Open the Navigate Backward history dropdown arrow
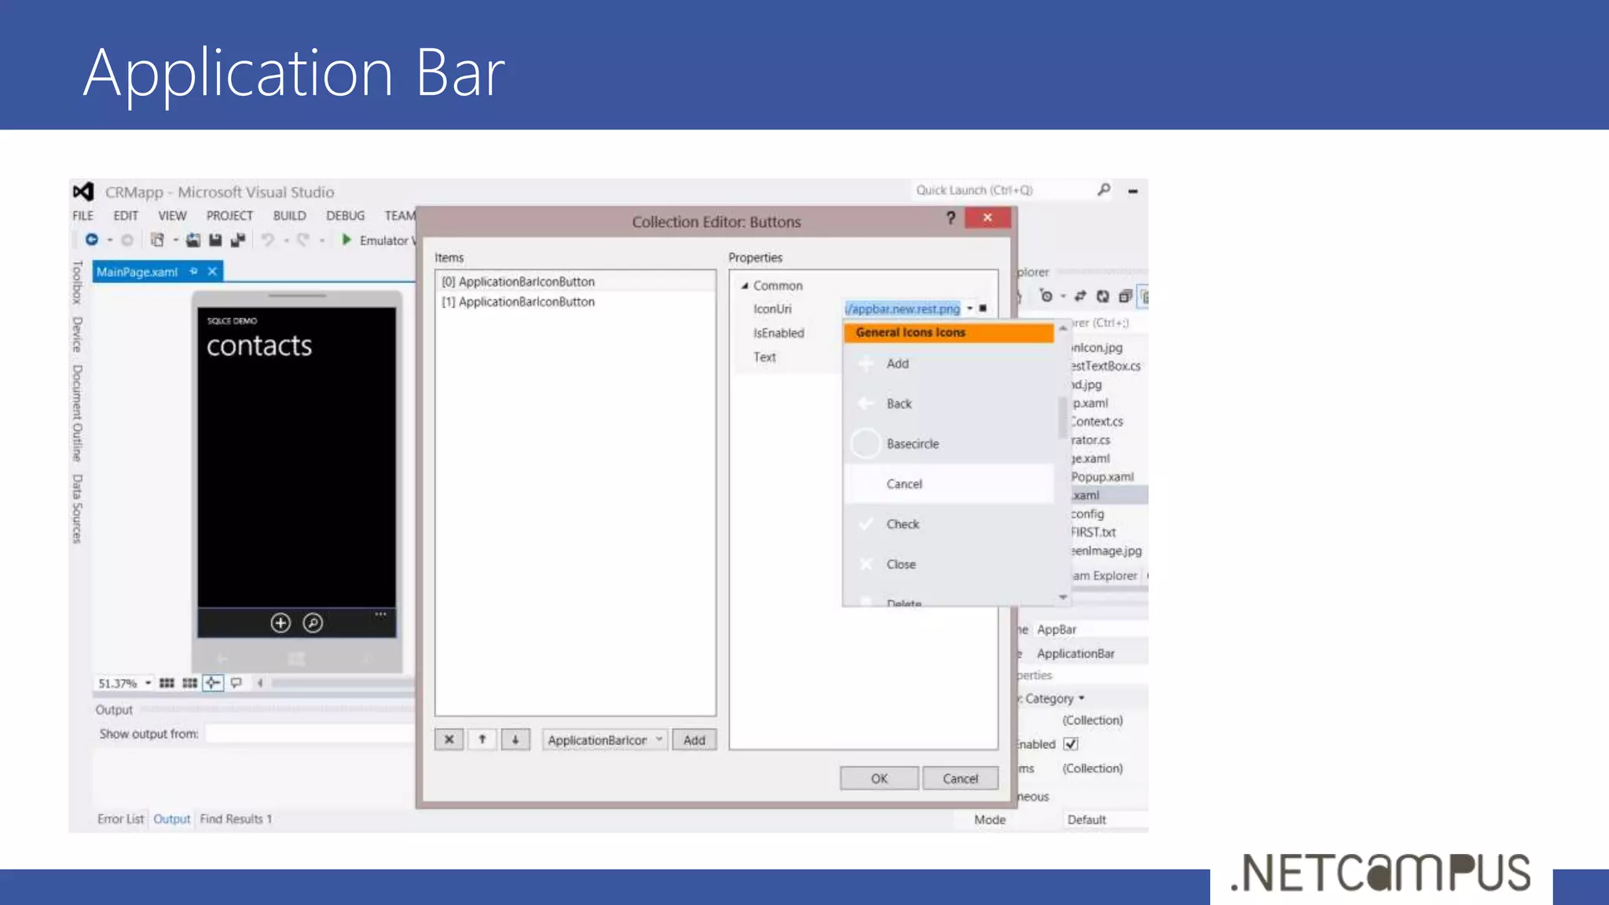This screenshot has height=905, width=1609. tap(110, 240)
